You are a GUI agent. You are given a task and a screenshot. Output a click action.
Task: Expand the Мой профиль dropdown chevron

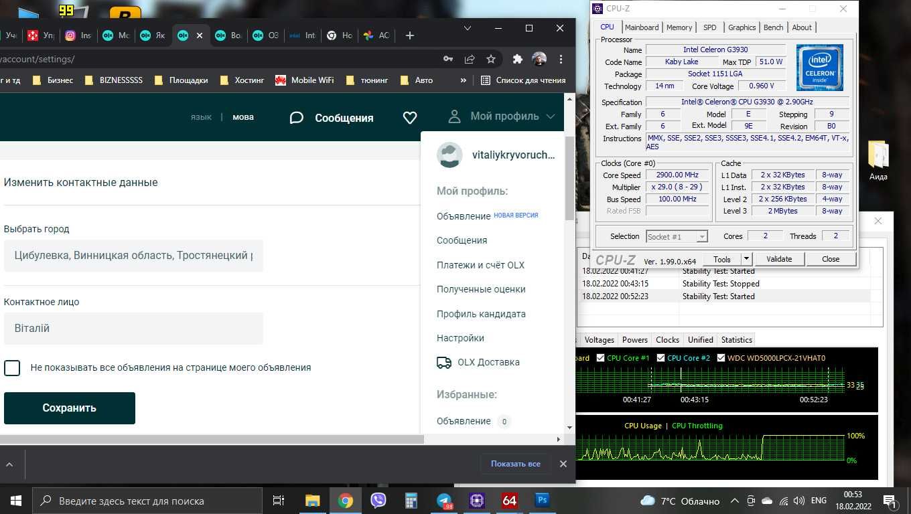[550, 117]
